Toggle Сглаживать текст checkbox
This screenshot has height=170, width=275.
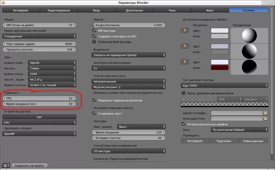coord(94,113)
